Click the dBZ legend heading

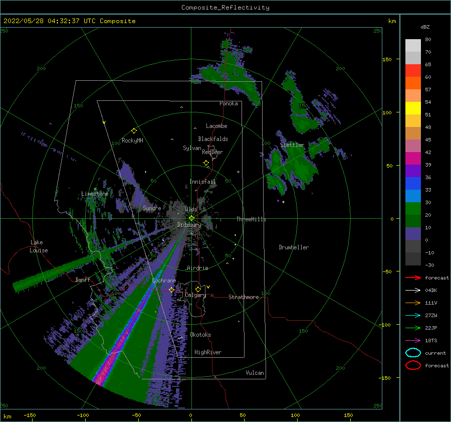coord(425,27)
